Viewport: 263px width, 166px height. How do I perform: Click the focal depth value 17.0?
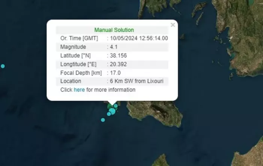(115, 73)
